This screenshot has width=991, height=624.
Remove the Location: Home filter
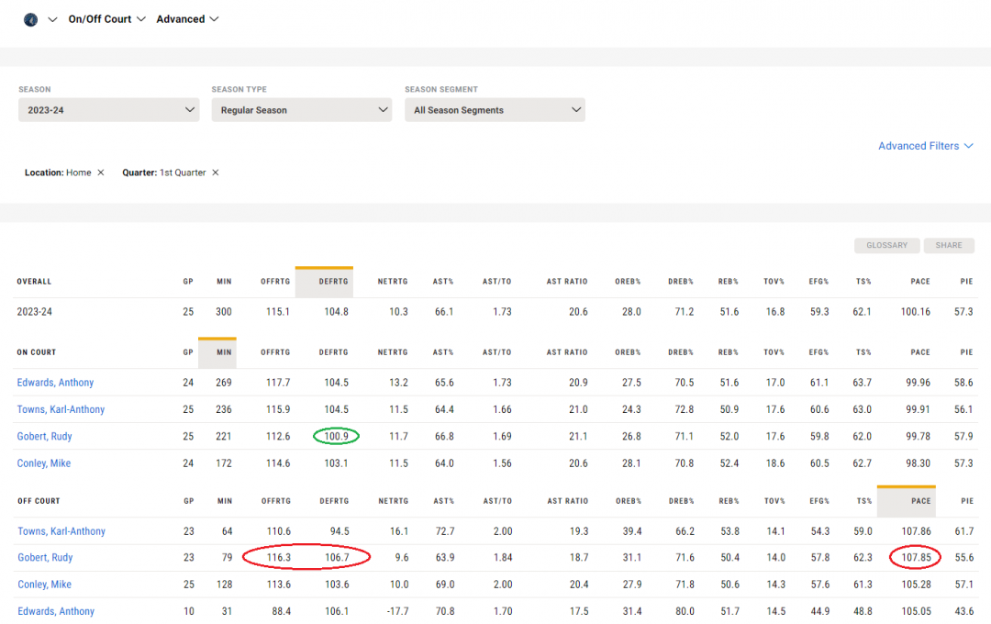101,173
